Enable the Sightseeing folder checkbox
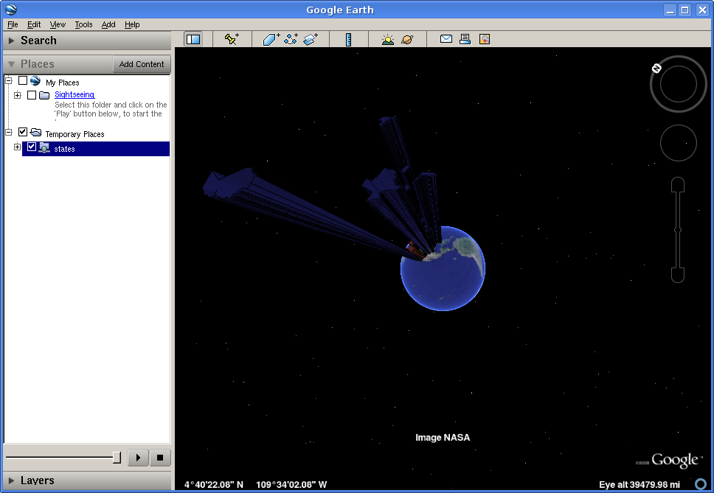Image resolution: width=714 pixels, height=493 pixels. point(32,95)
